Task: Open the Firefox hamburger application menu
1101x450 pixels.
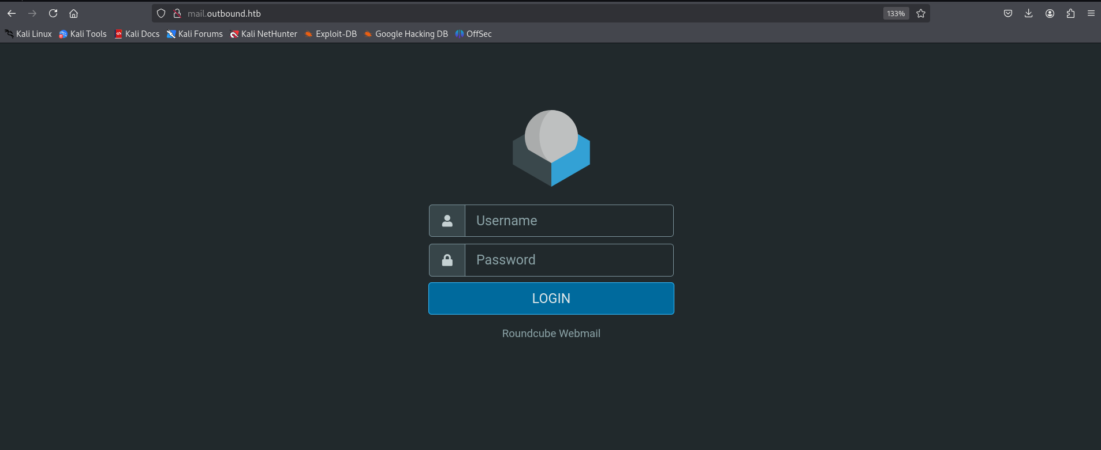Action: (1091, 13)
